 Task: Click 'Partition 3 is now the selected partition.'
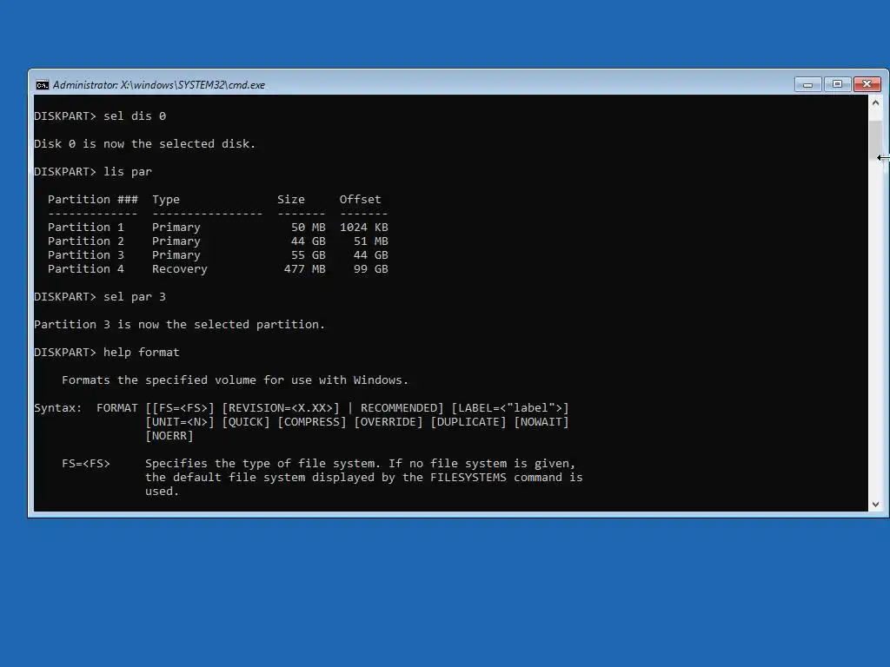click(x=179, y=325)
